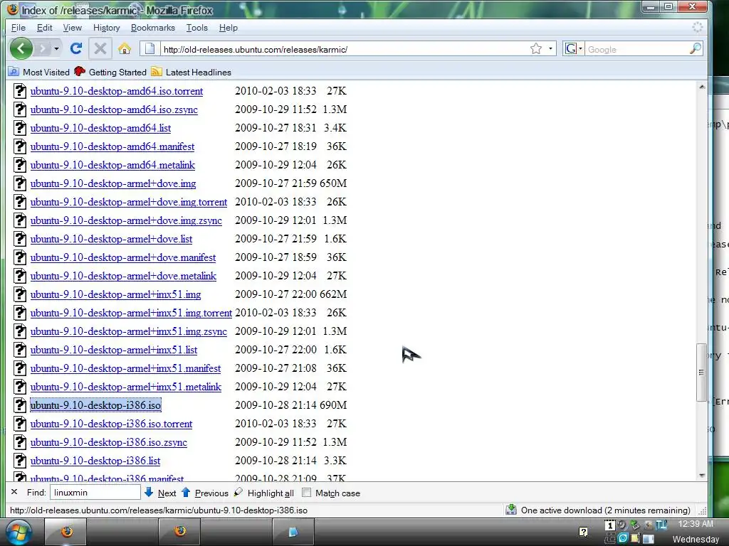Viewport: 729px width, 546px height.
Task: Click file icon beside amd64.iso.torrent
Action: tap(19, 91)
